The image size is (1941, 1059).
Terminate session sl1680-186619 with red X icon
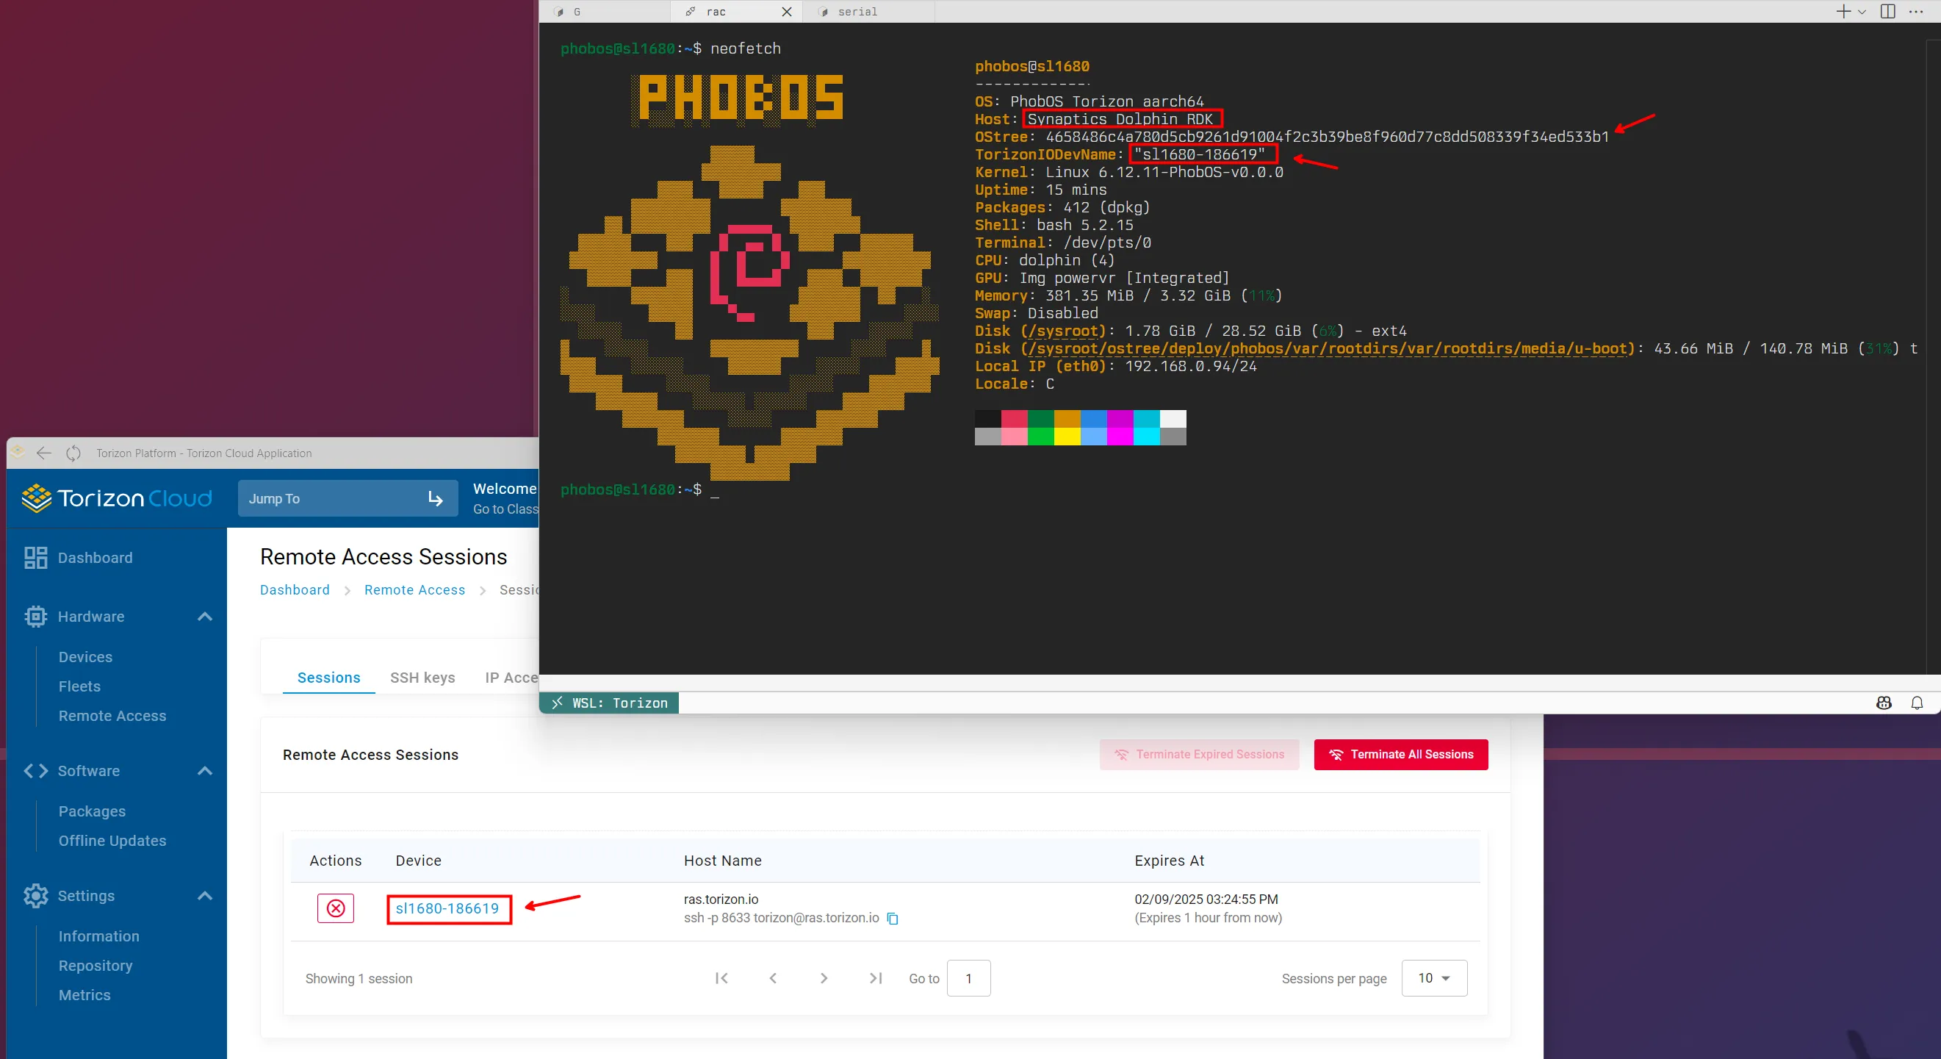coord(335,908)
